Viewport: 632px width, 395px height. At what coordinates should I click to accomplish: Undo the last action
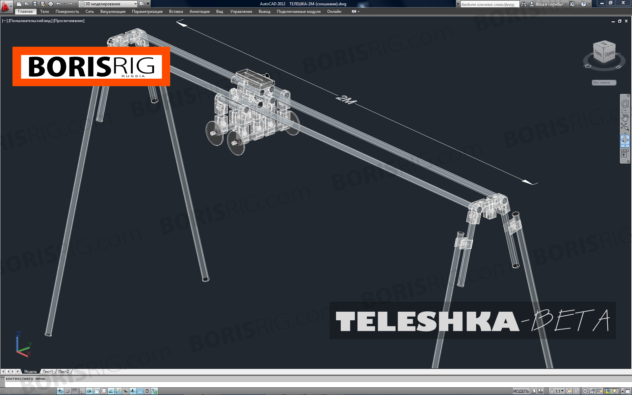[58, 4]
